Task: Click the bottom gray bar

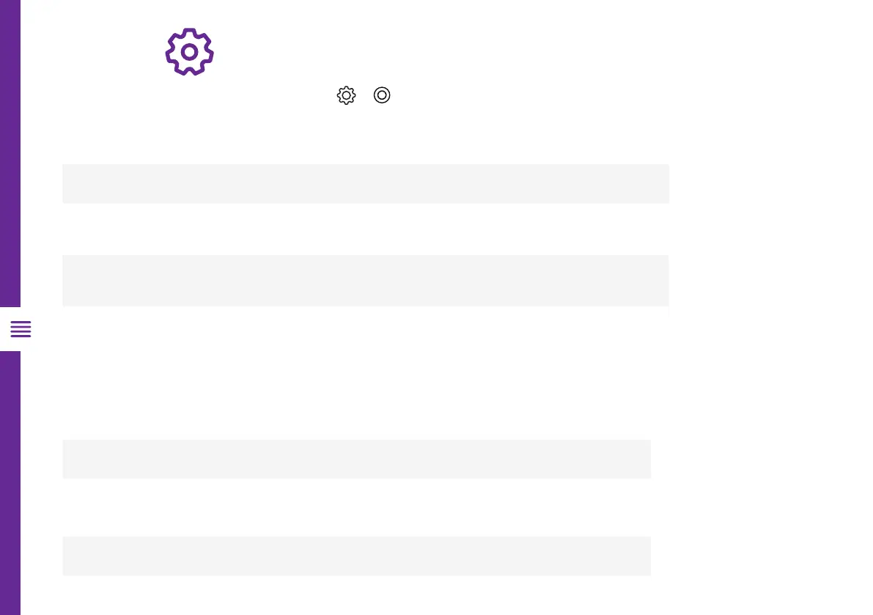Action: pos(356,556)
